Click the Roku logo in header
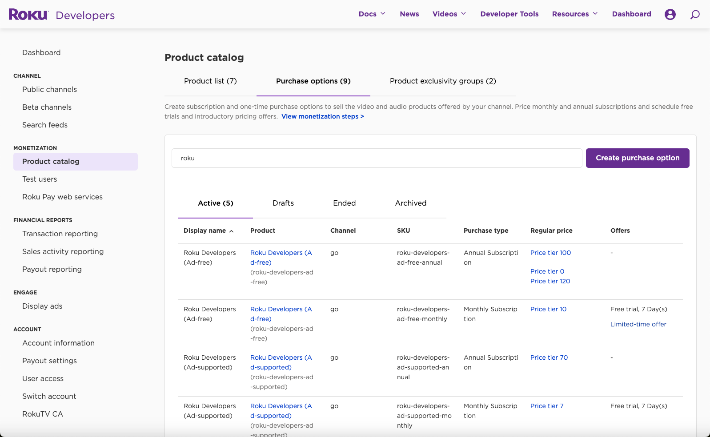 pos(28,15)
